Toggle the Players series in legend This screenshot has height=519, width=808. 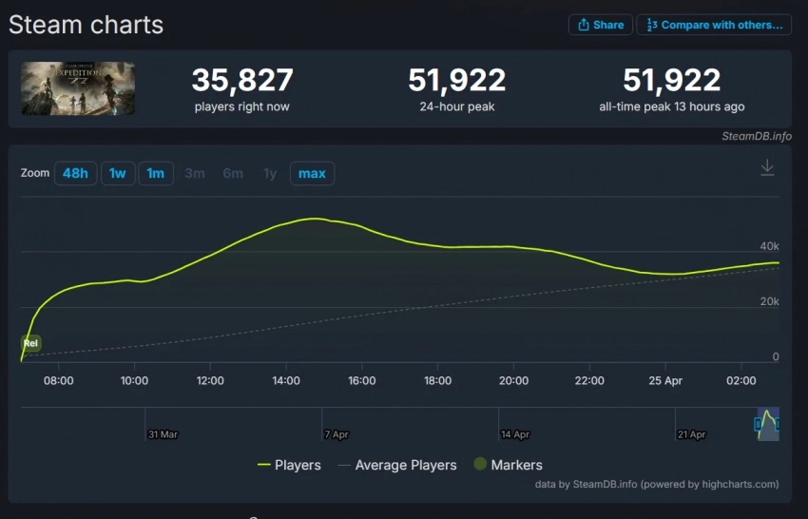(289, 465)
